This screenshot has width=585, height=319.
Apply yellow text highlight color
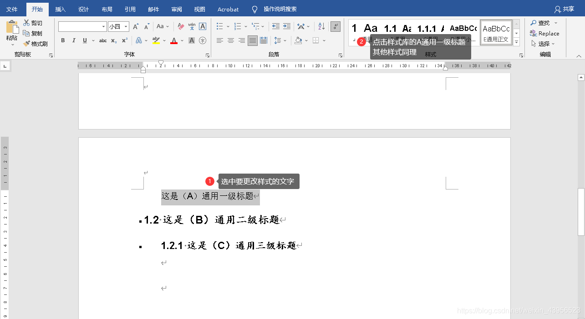pos(156,40)
